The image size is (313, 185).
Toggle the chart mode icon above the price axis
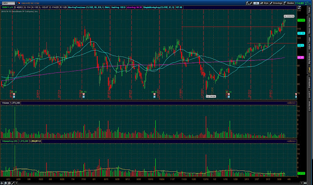[x=299, y=7]
